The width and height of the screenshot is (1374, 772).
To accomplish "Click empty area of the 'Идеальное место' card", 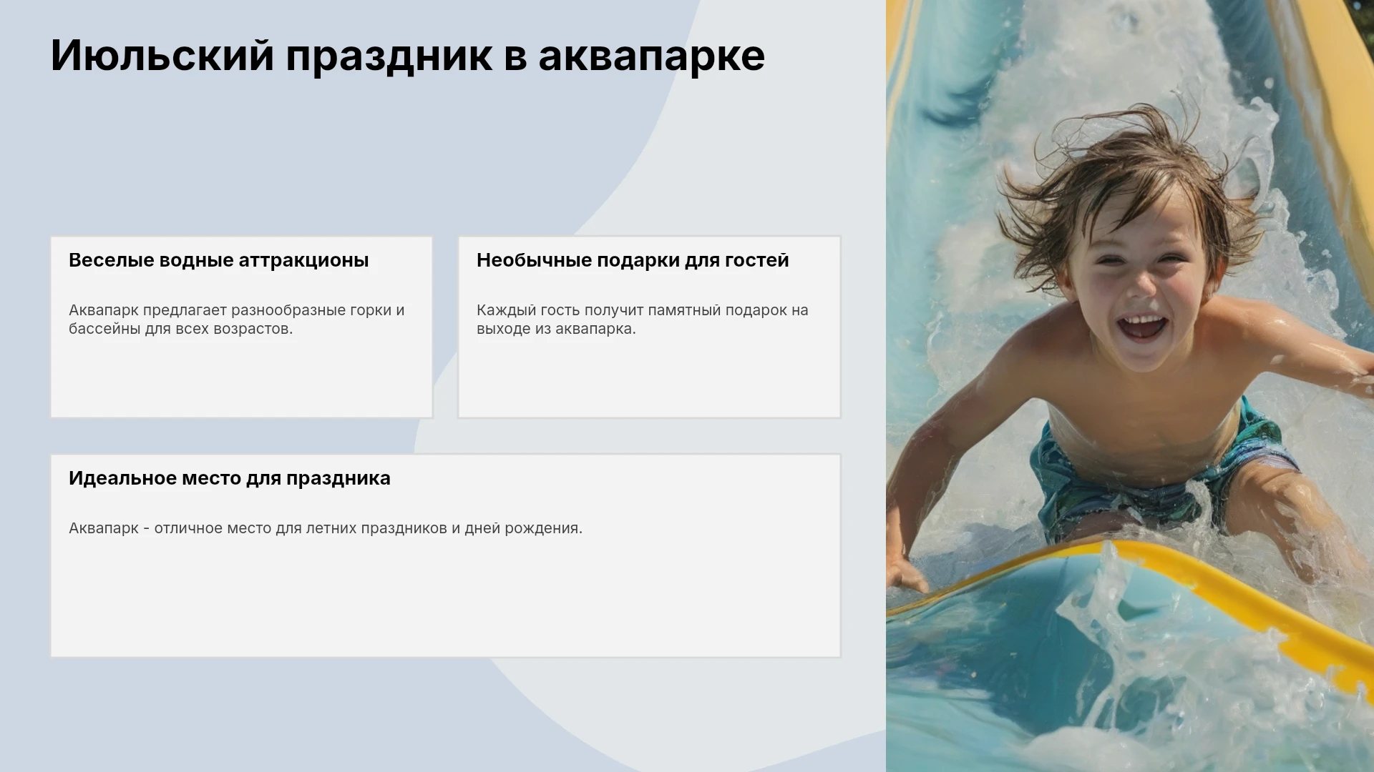I will coord(445,600).
